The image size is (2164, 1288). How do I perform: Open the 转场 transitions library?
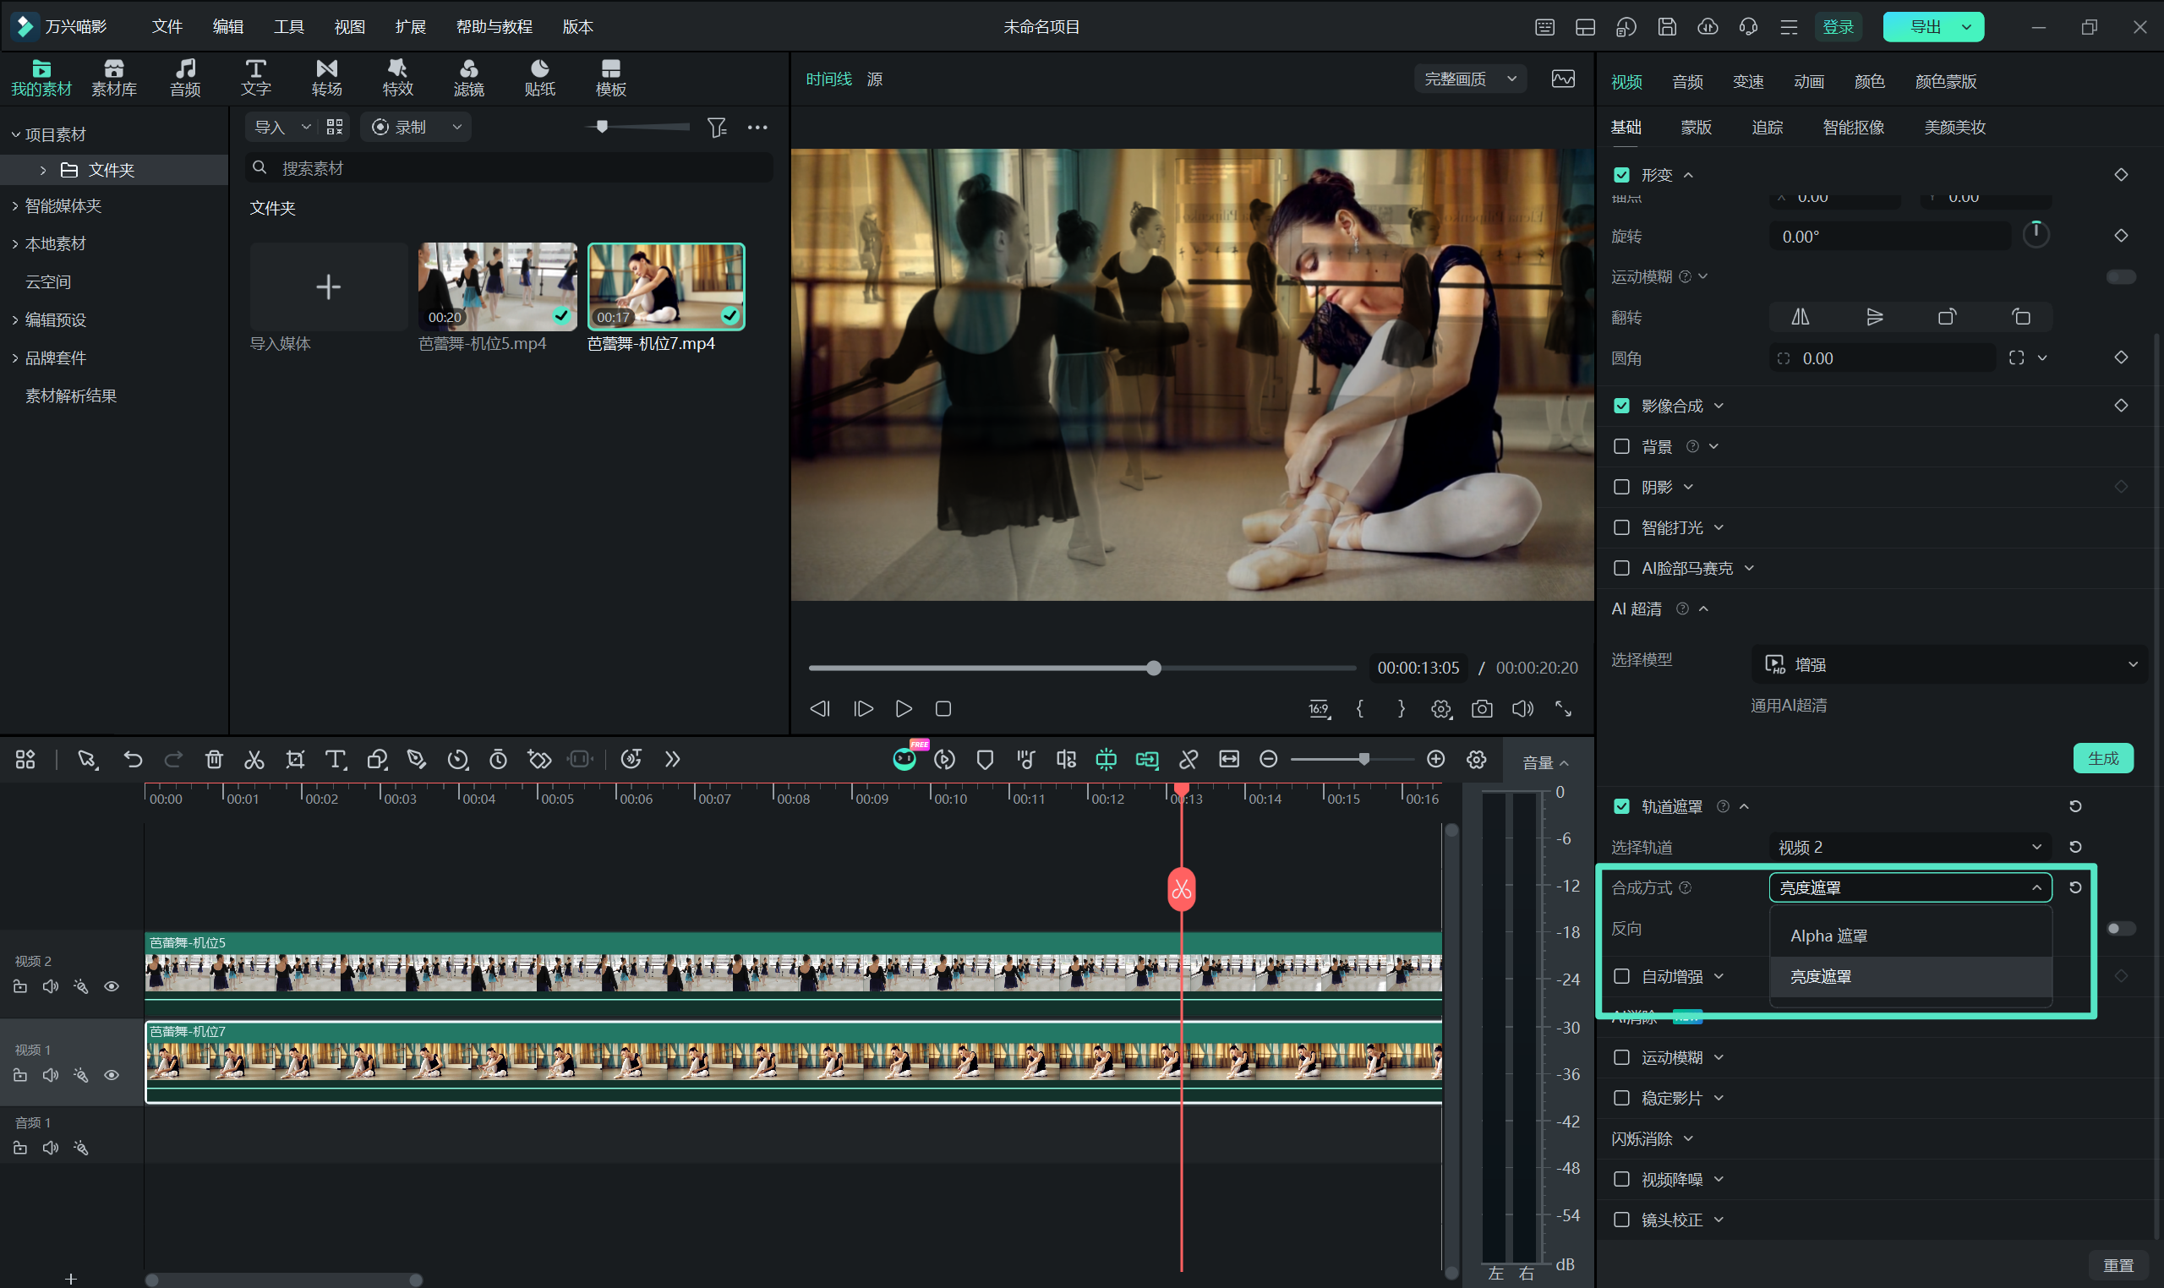[x=326, y=77]
